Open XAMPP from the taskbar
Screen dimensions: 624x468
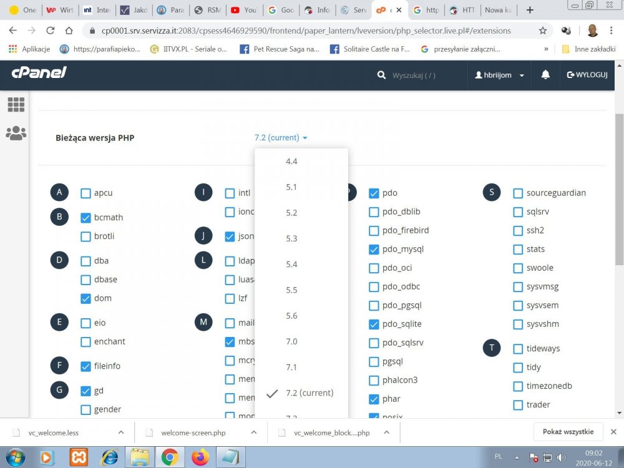pos(79,457)
